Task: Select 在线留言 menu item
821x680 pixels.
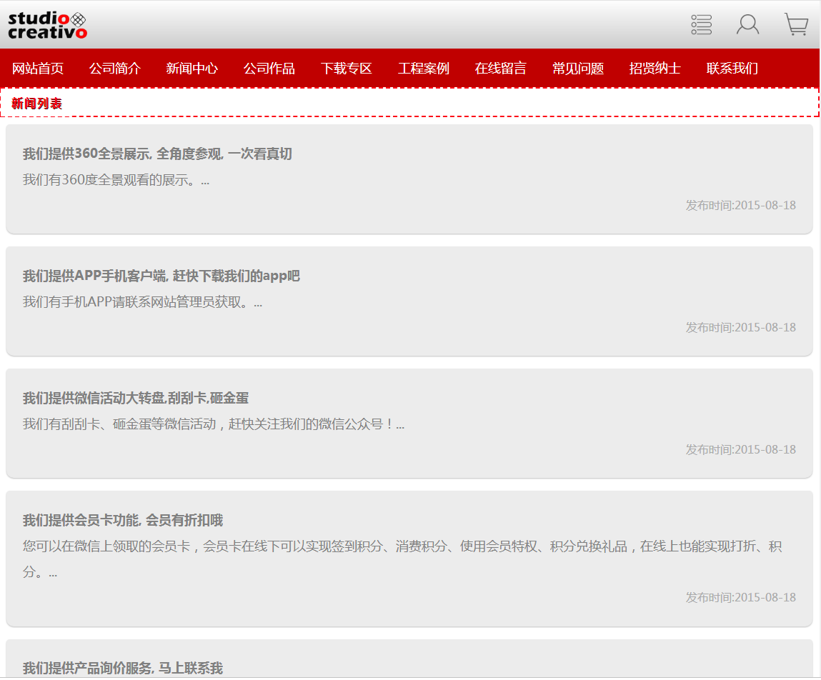Action: [x=501, y=69]
